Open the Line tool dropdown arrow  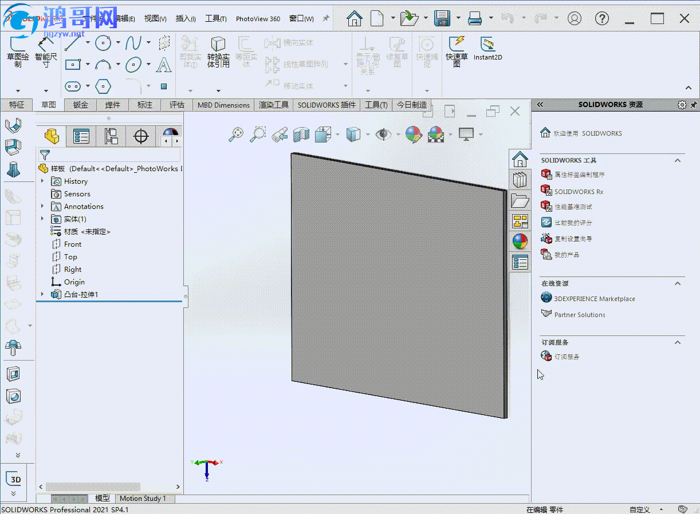(88, 43)
